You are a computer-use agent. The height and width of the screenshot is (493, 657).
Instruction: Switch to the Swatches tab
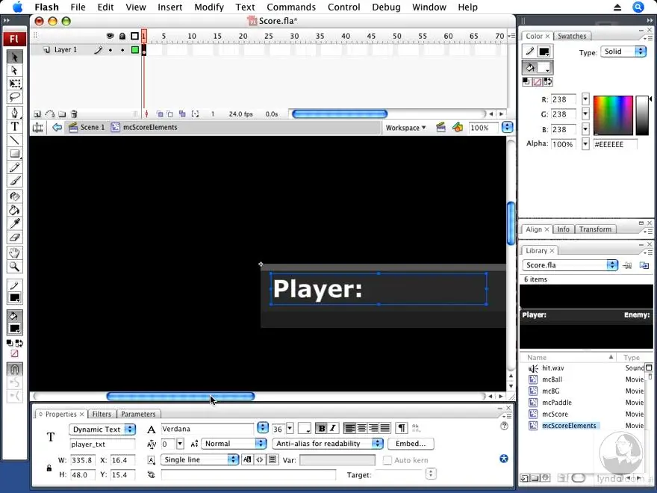click(572, 36)
